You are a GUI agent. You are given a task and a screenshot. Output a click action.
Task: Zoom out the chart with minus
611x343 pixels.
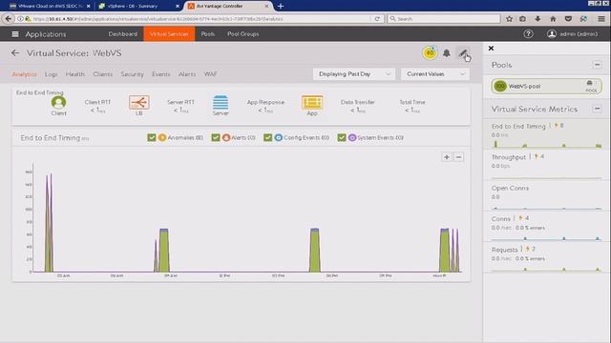click(458, 157)
